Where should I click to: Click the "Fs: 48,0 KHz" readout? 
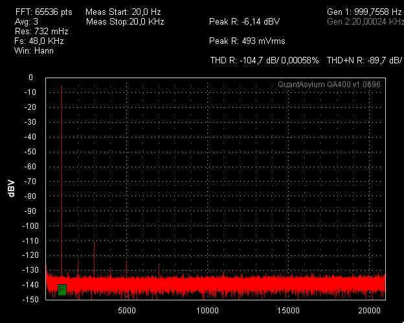[x=39, y=41]
